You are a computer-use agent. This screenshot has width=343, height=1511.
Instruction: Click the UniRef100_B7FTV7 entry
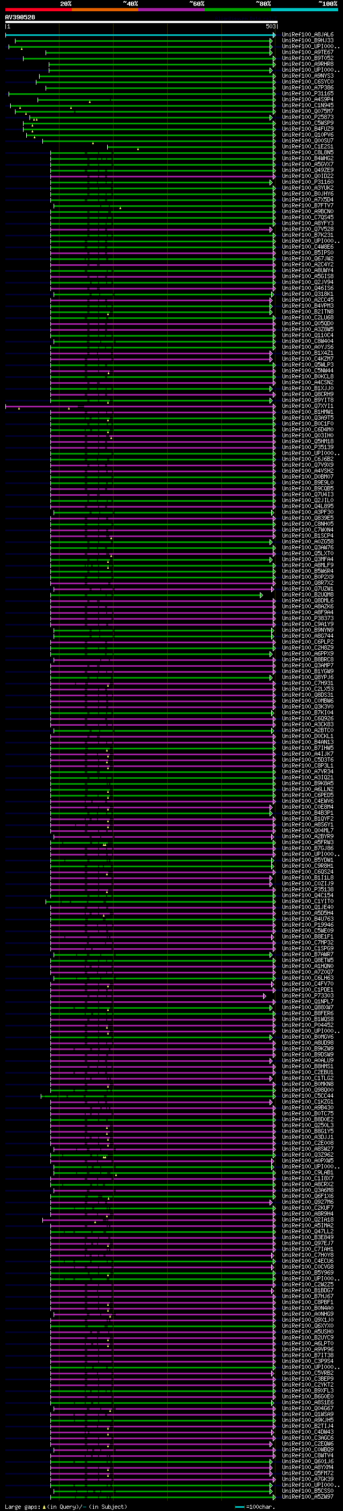308,205
